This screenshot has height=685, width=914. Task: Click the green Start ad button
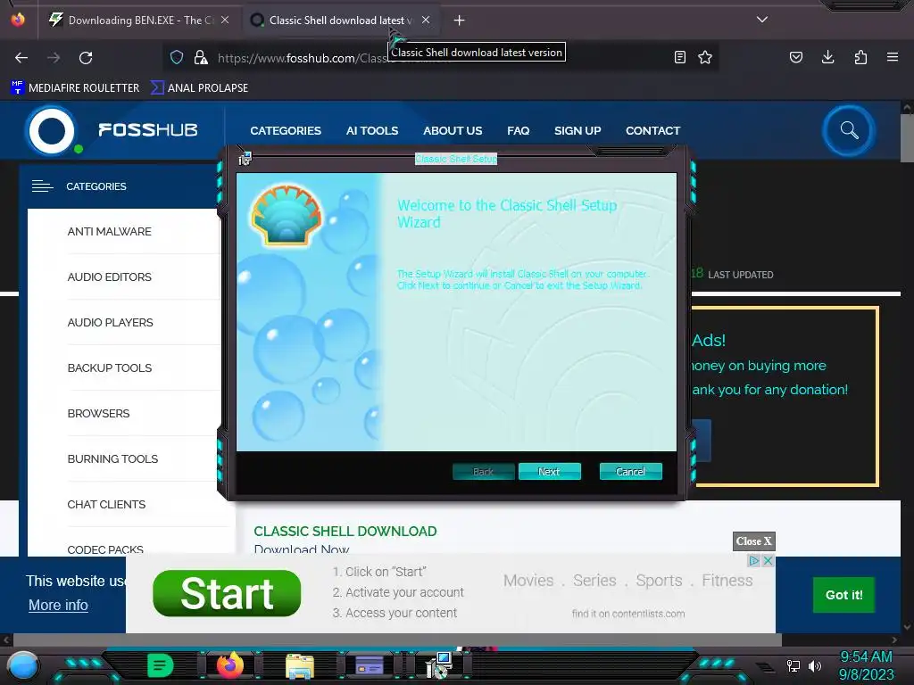tap(227, 593)
